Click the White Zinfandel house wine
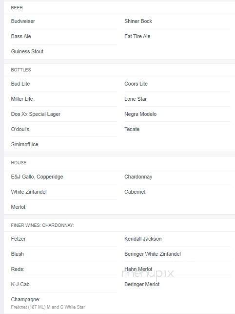The image size is (235, 314). pyautogui.click(x=29, y=192)
